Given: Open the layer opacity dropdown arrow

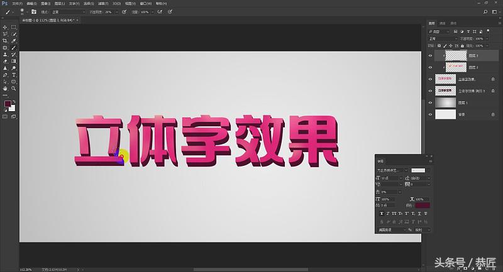Looking at the screenshot, I should [x=487, y=38].
